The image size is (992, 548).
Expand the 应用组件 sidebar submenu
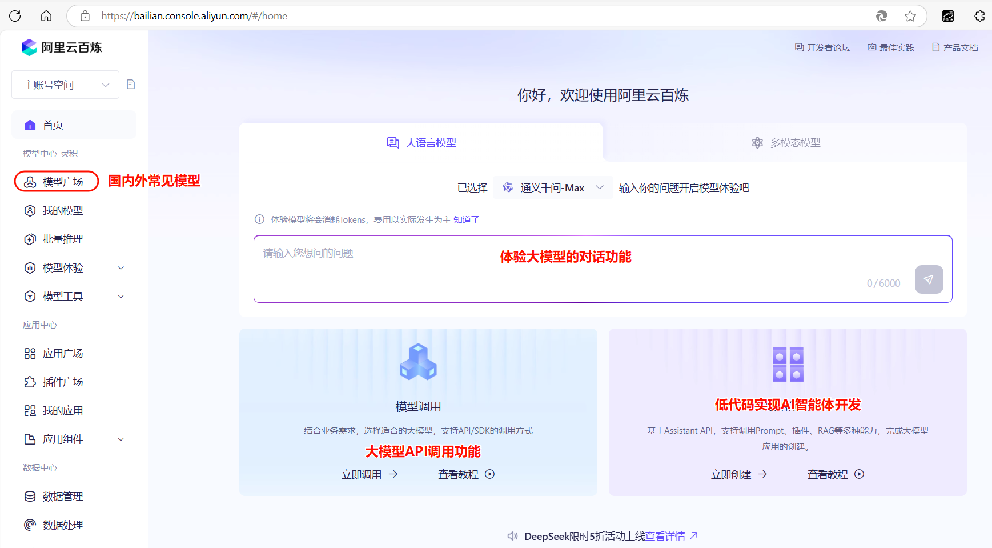(121, 439)
